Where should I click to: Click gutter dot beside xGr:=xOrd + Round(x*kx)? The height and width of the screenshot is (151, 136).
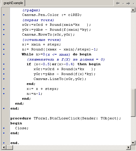pos(4,69)
